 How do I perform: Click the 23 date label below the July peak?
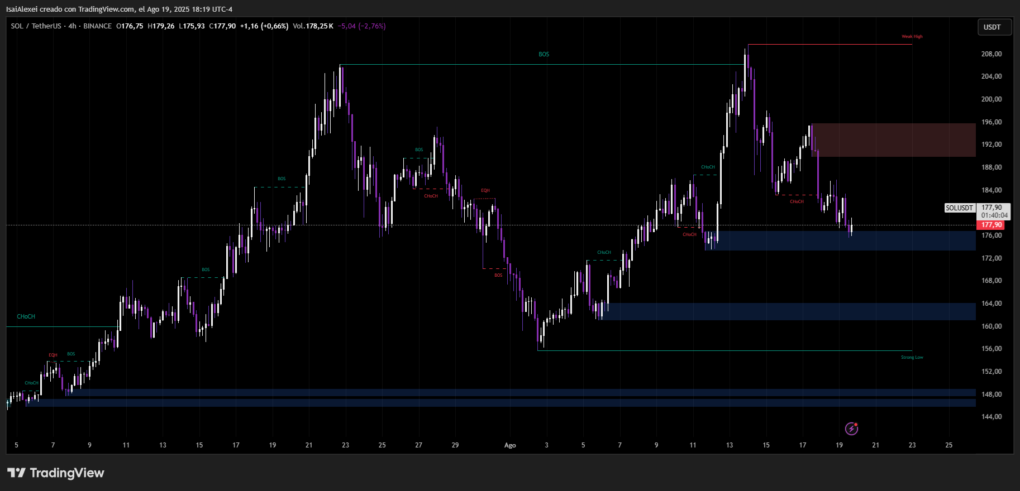pyautogui.click(x=345, y=445)
